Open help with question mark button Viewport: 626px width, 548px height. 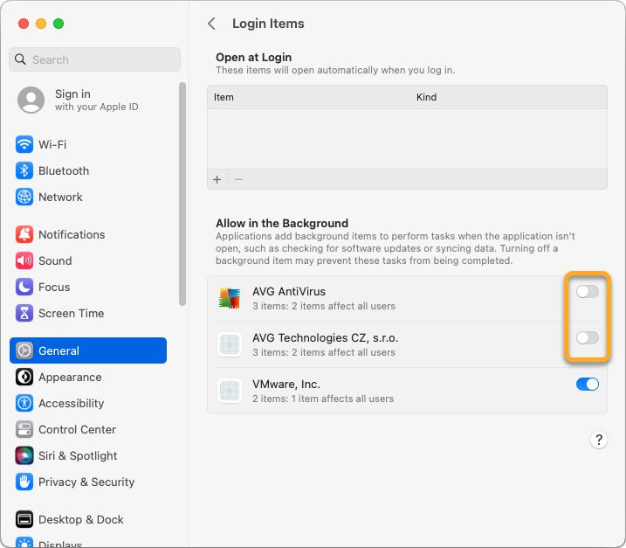tap(598, 440)
